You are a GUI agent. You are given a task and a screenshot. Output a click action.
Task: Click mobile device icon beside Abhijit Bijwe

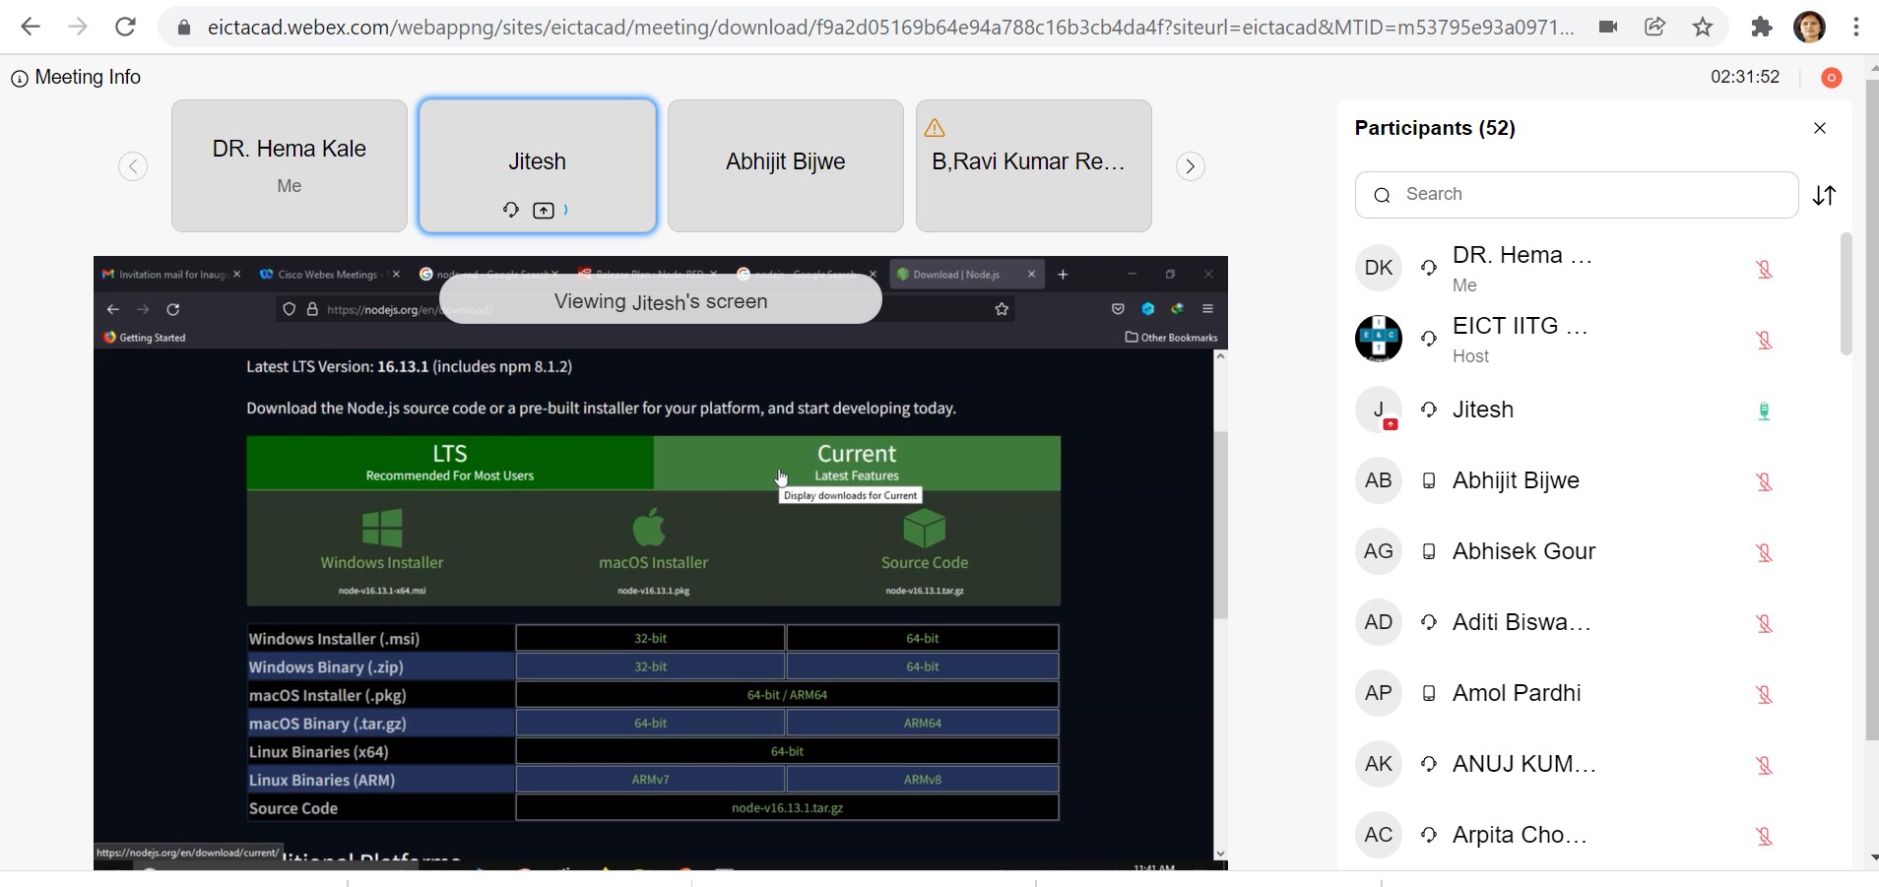pyautogui.click(x=1429, y=480)
